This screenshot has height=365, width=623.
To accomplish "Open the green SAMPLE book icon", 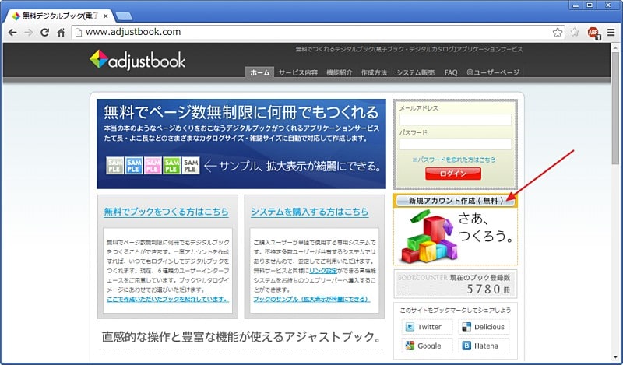I will (x=171, y=165).
